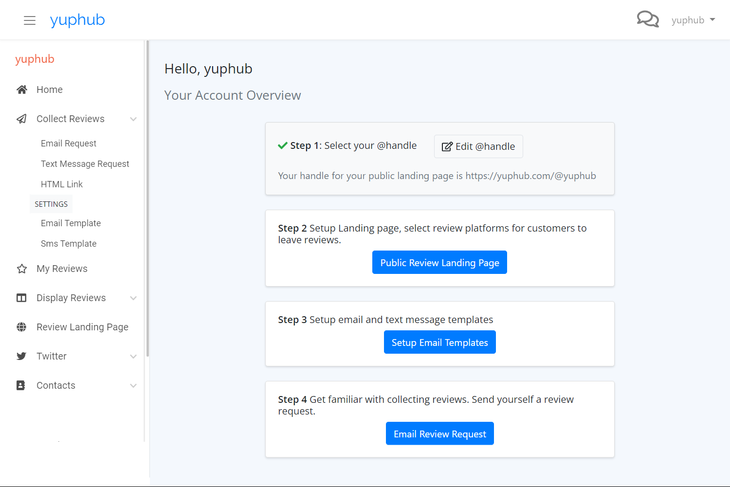
Task: Open the Contacts menu label
Action: coord(56,385)
